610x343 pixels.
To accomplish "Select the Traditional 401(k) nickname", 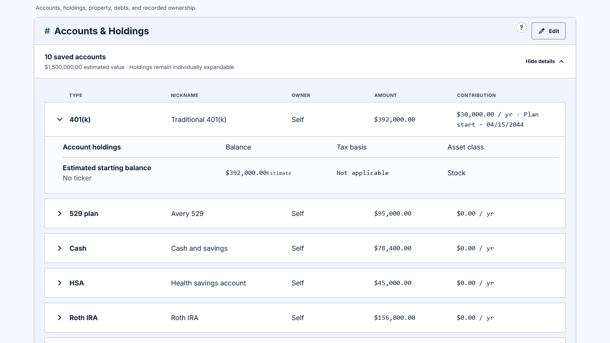I will pos(199,119).
